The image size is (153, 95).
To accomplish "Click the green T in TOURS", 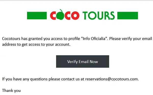I will pos(85,15).
